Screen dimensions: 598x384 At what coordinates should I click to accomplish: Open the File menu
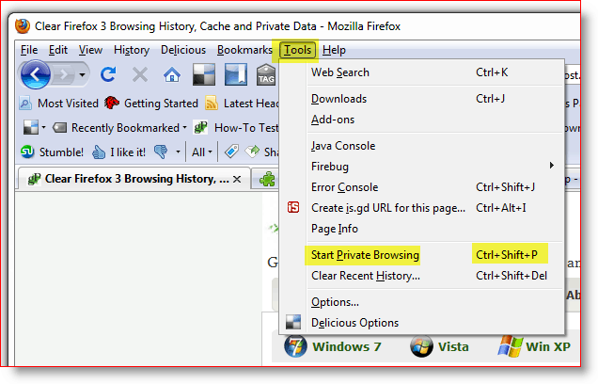29,50
